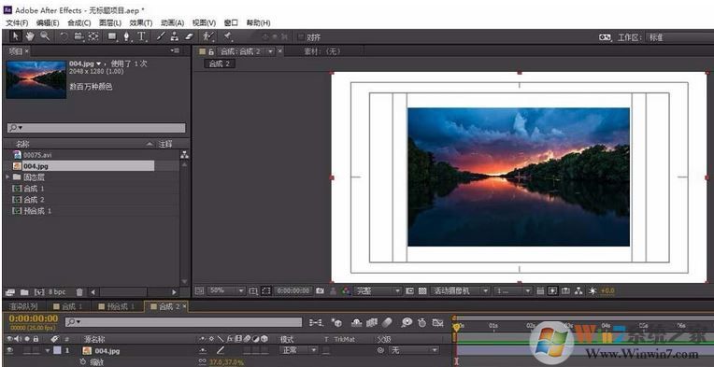Select the Pen tool
The image size is (714, 367).
[126, 36]
